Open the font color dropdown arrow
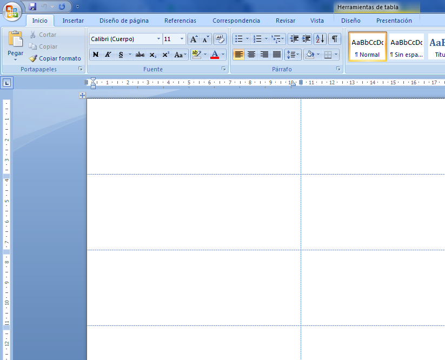 pyautogui.click(x=223, y=55)
